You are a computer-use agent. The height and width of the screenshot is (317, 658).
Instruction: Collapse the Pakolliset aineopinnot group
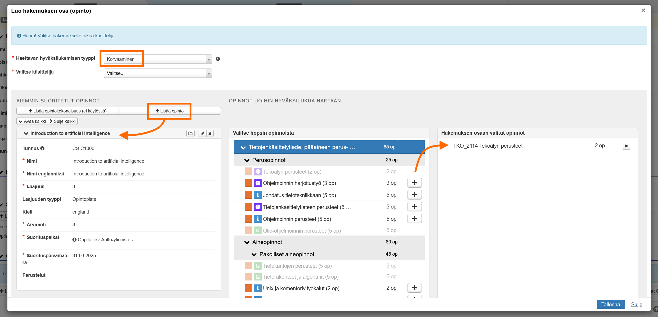254,254
